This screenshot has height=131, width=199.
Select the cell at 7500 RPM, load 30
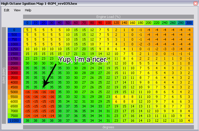[x=51, y=116]
